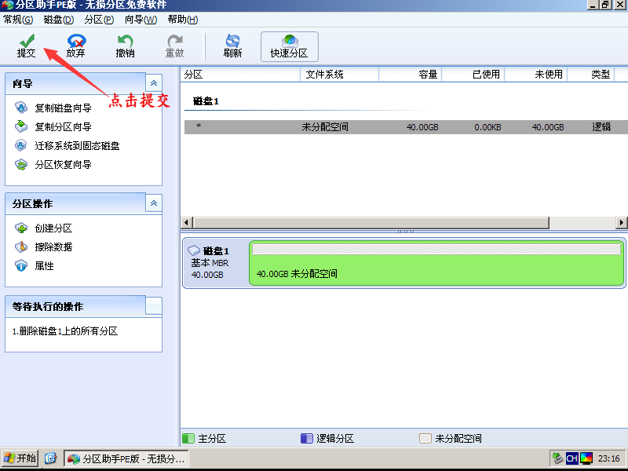Toggle the 等待执行的操作 panel header button
Image resolution: width=628 pixels, height=471 pixels.
coord(154,306)
